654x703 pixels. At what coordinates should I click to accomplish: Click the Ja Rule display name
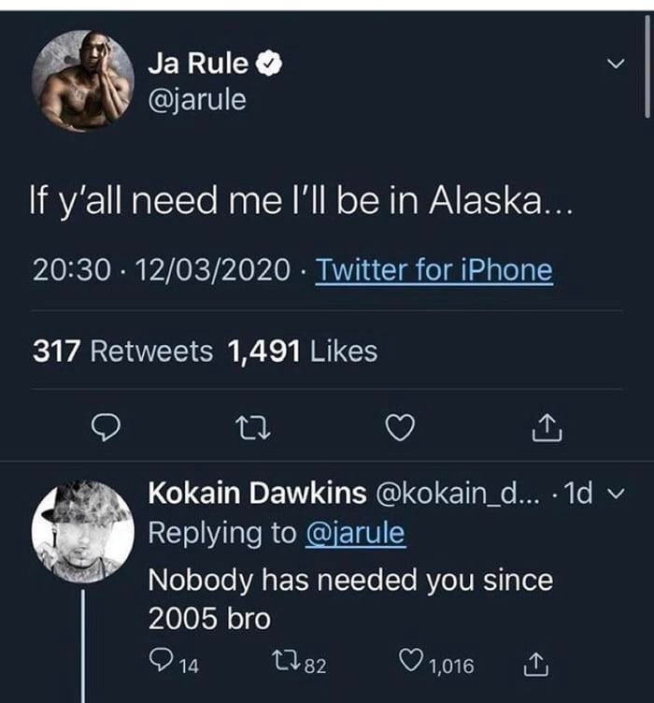pyautogui.click(x=198, y=64)
